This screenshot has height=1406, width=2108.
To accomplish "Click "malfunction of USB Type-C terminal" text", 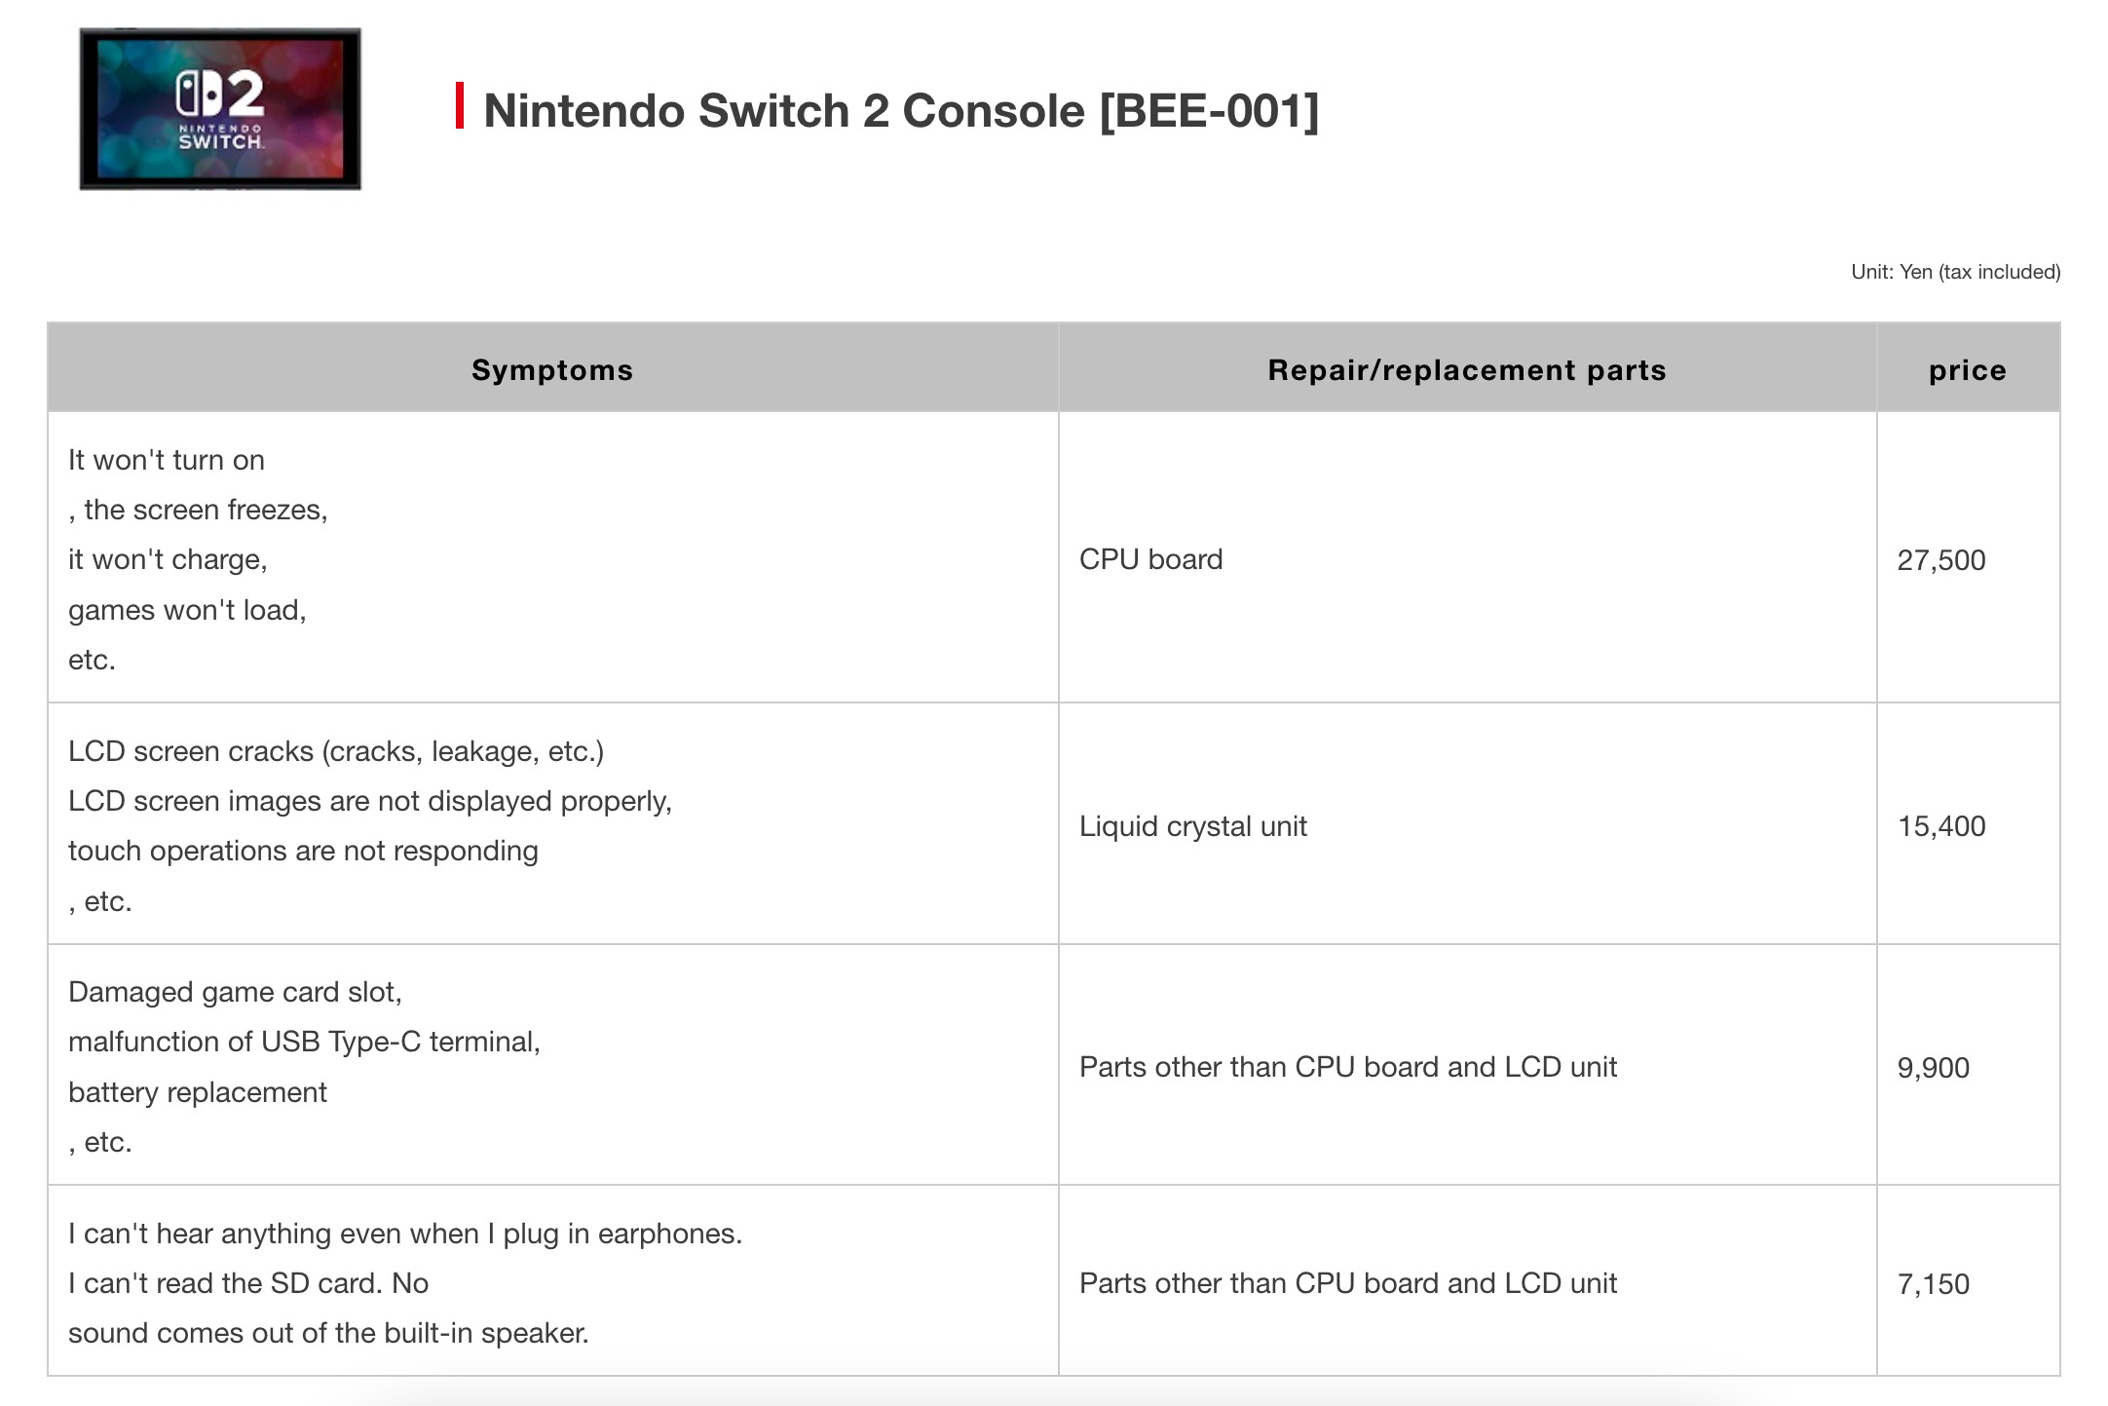I will pos(304,1041).
